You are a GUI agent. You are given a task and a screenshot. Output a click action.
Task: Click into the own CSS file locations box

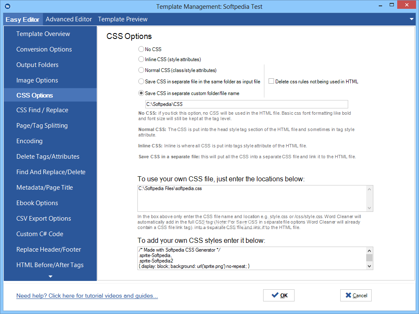pyautogui.click(x=251, y=198)
